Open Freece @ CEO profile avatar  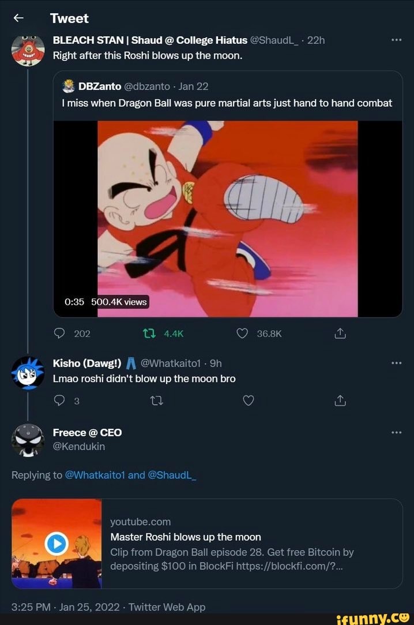28,440
